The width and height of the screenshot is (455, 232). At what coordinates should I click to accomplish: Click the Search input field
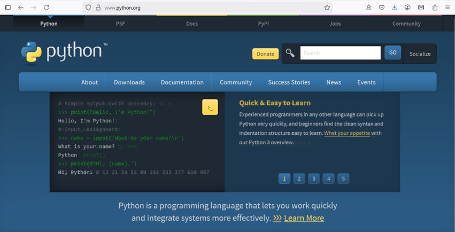click(341, 53)
